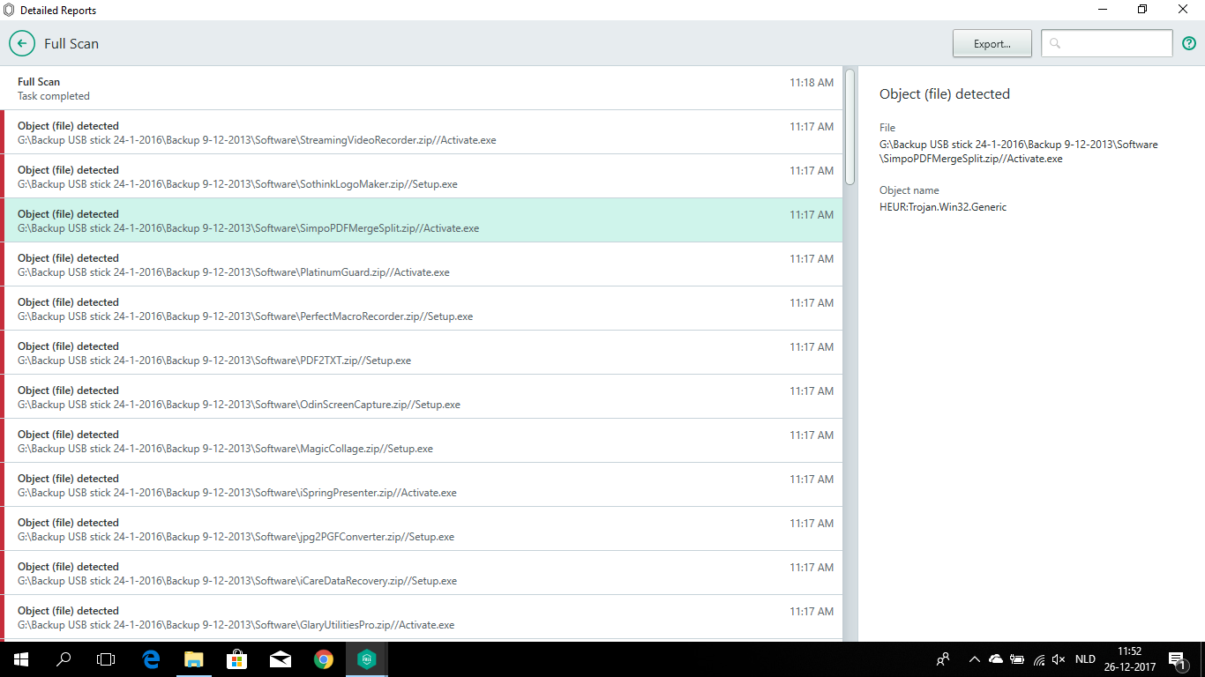Open File Explorer from the taskbar

[x=193, y=658]
